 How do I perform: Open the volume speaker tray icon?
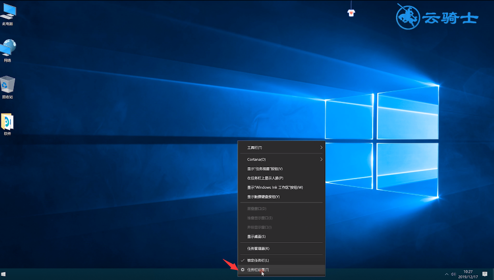[x=453, y=274]
